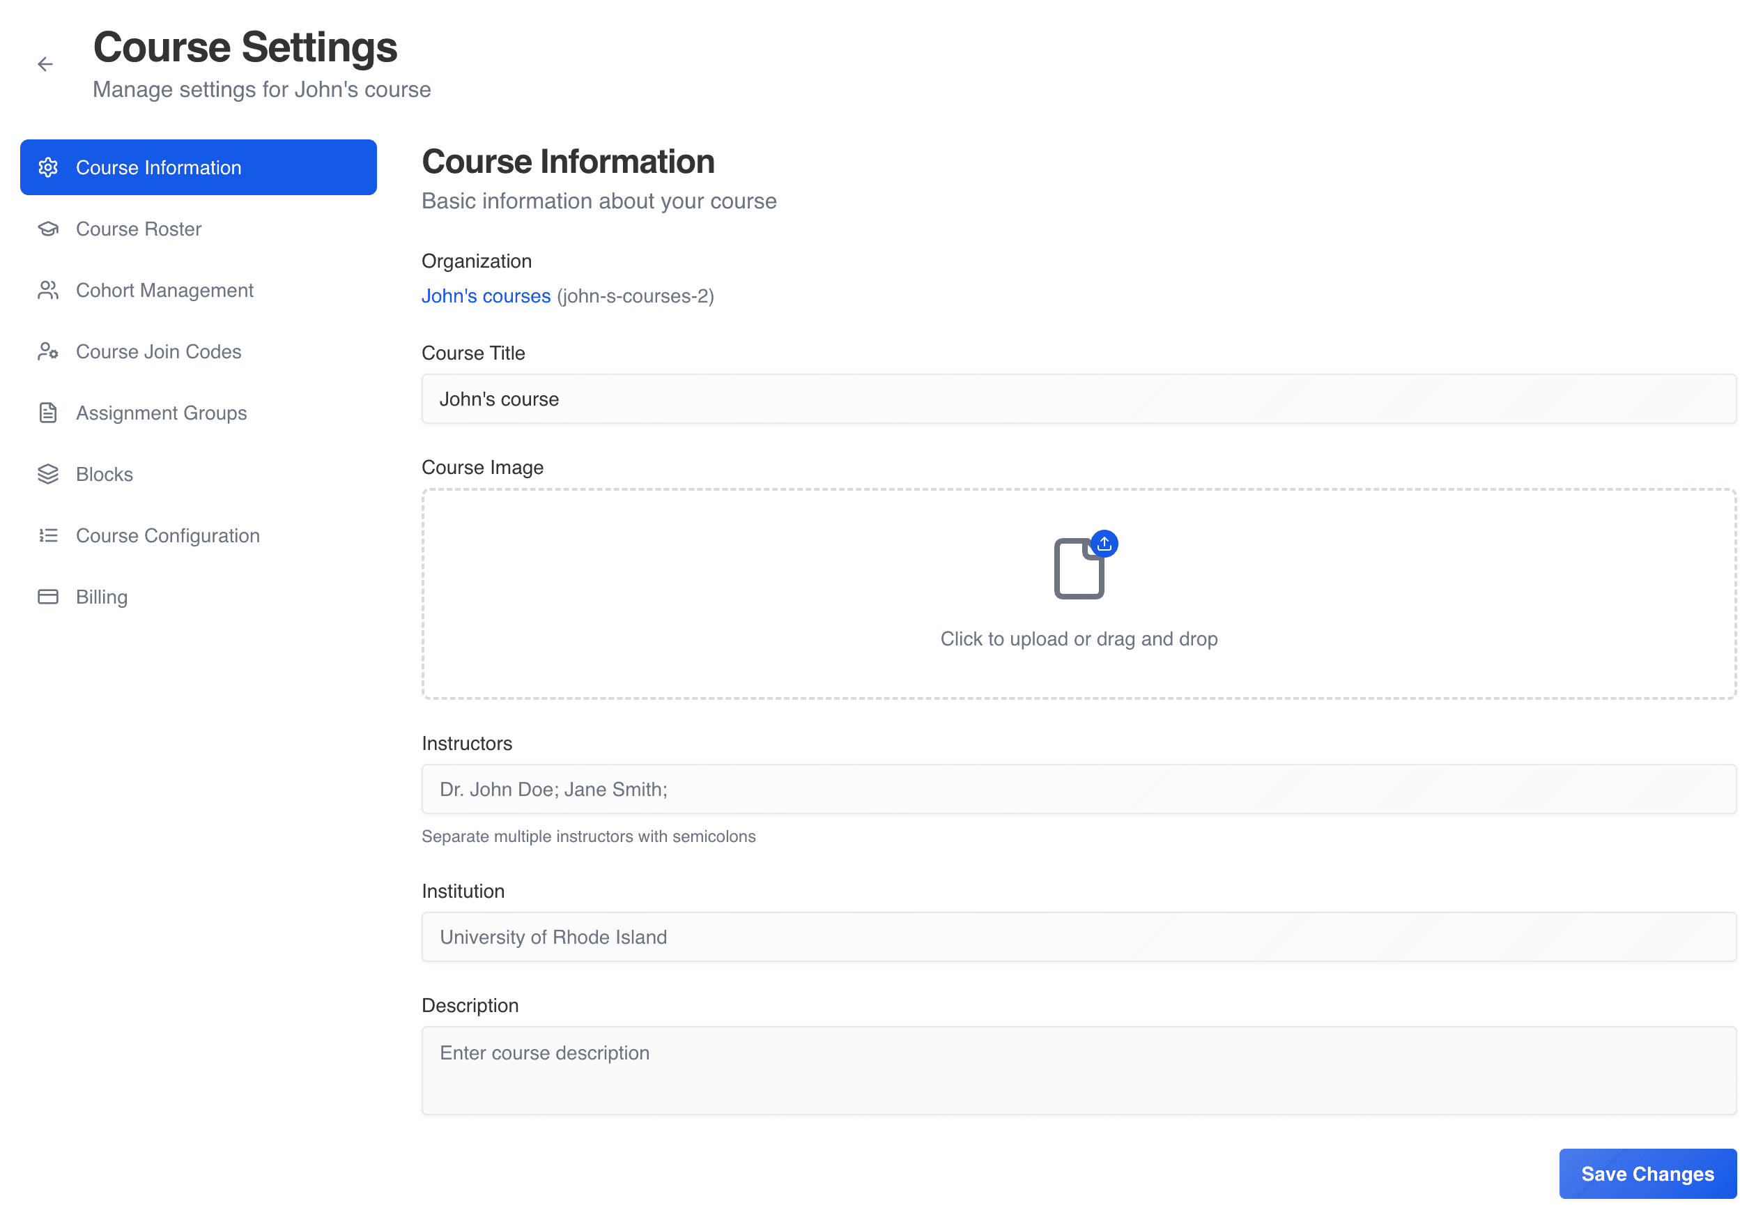Open the Course Information section
Image resolution: width=1763 pixels, height=1217 pixels.
(198, 168)
